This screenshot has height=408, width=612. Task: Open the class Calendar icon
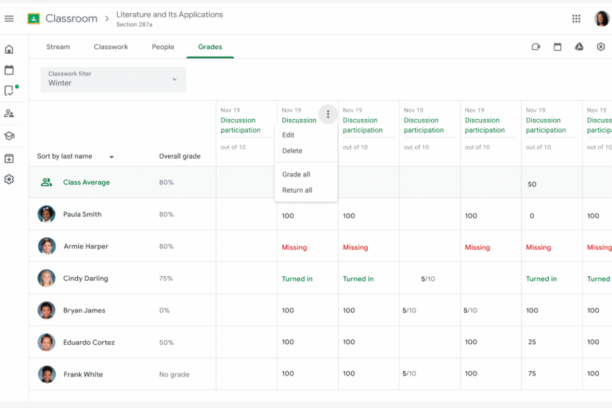[557, 47]
